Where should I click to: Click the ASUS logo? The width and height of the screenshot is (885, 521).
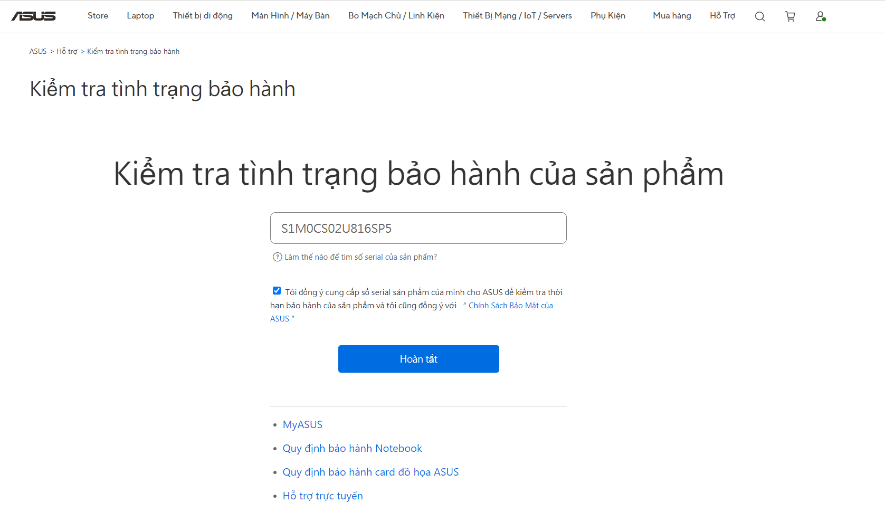33,16
